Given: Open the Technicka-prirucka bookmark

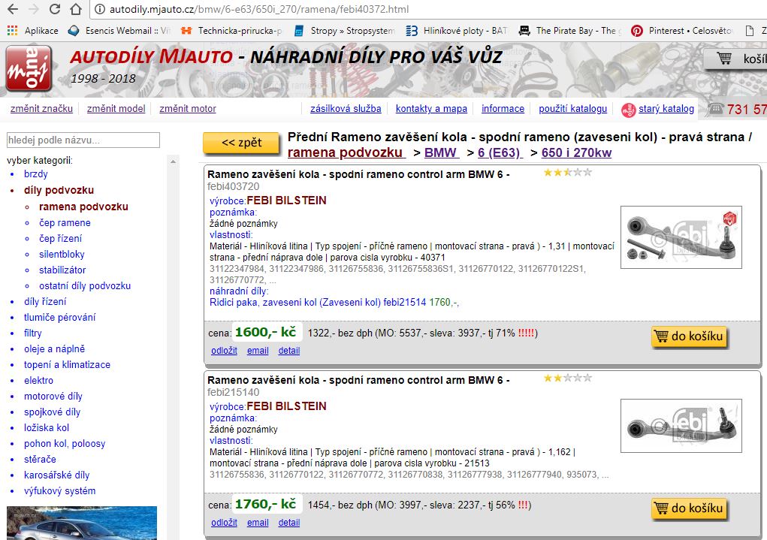Looking at the screenshot, I should [231, 30].
